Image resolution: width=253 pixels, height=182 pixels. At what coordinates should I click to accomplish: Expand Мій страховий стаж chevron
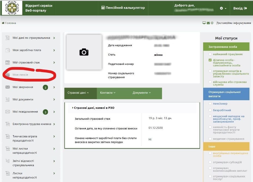pos(54,62)
